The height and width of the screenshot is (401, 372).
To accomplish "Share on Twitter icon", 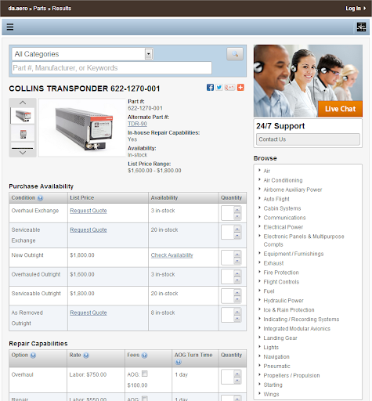I will 219,88.
